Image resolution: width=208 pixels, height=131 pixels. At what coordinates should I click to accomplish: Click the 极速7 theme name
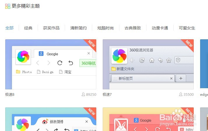[x=107, y=95]
